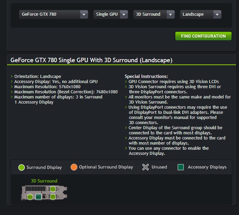Click the Unused X legend icon
Image resolution: width=239 pixels, height=215 pixels.
[x=146, y=167]
